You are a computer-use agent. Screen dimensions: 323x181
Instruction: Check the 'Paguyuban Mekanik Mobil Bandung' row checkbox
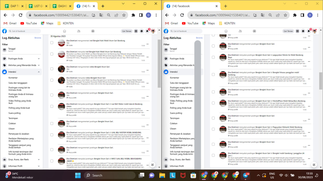(213, 129)
